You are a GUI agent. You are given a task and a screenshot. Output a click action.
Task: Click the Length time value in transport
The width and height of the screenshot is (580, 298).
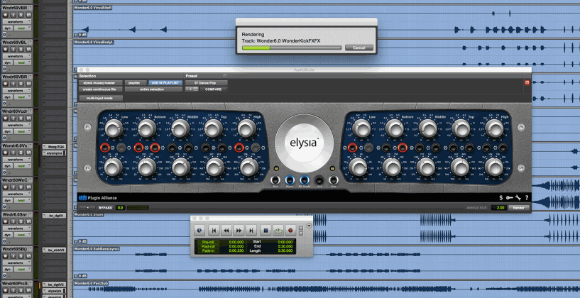(285, 250)
